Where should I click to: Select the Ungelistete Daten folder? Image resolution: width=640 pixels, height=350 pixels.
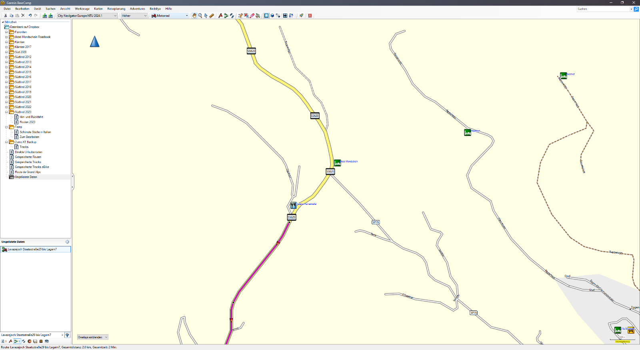tap(26, 177)
